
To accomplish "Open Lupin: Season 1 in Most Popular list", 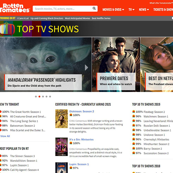I will tap(19, 165).
